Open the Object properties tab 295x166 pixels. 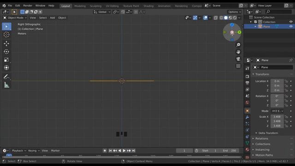tap(247, 111)
